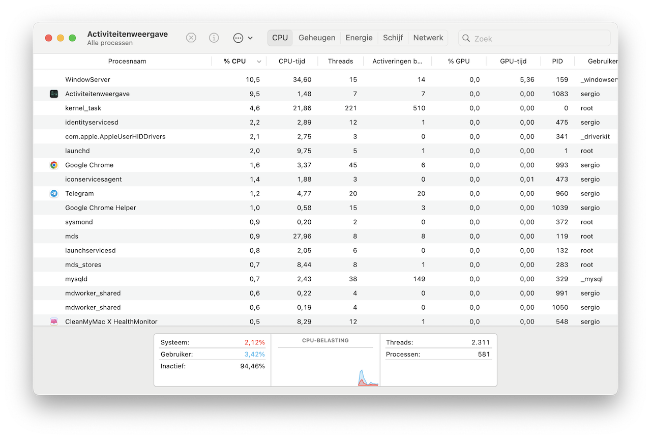The height and width of the screenshot is (439, 651).
Task: Click mds CPU-tijd value 27,96
Action: coord(302,236)
